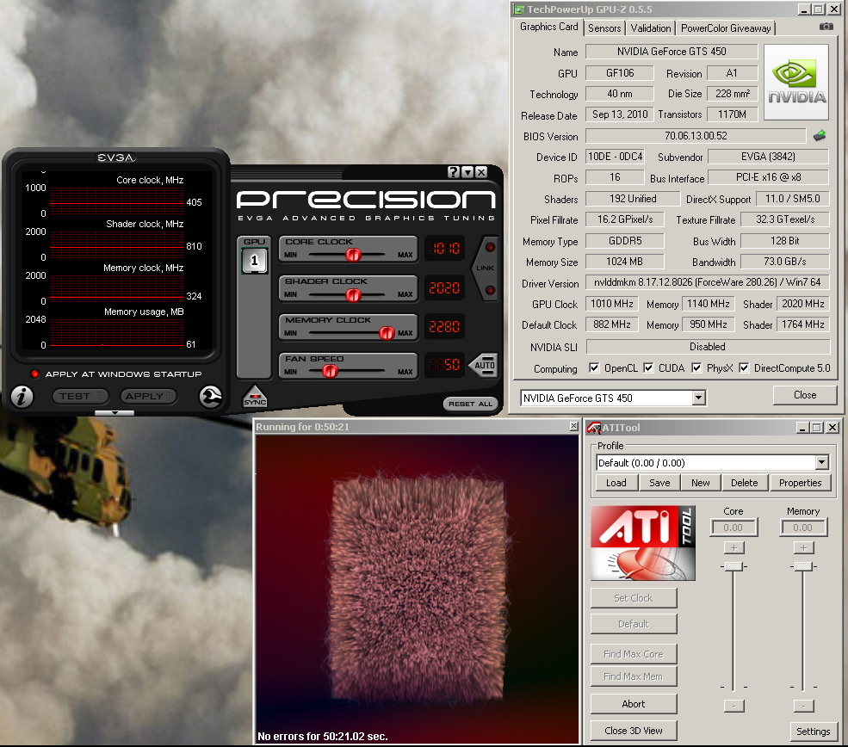Click the ATITool title bar icon
848x747 pixels.
594,428
